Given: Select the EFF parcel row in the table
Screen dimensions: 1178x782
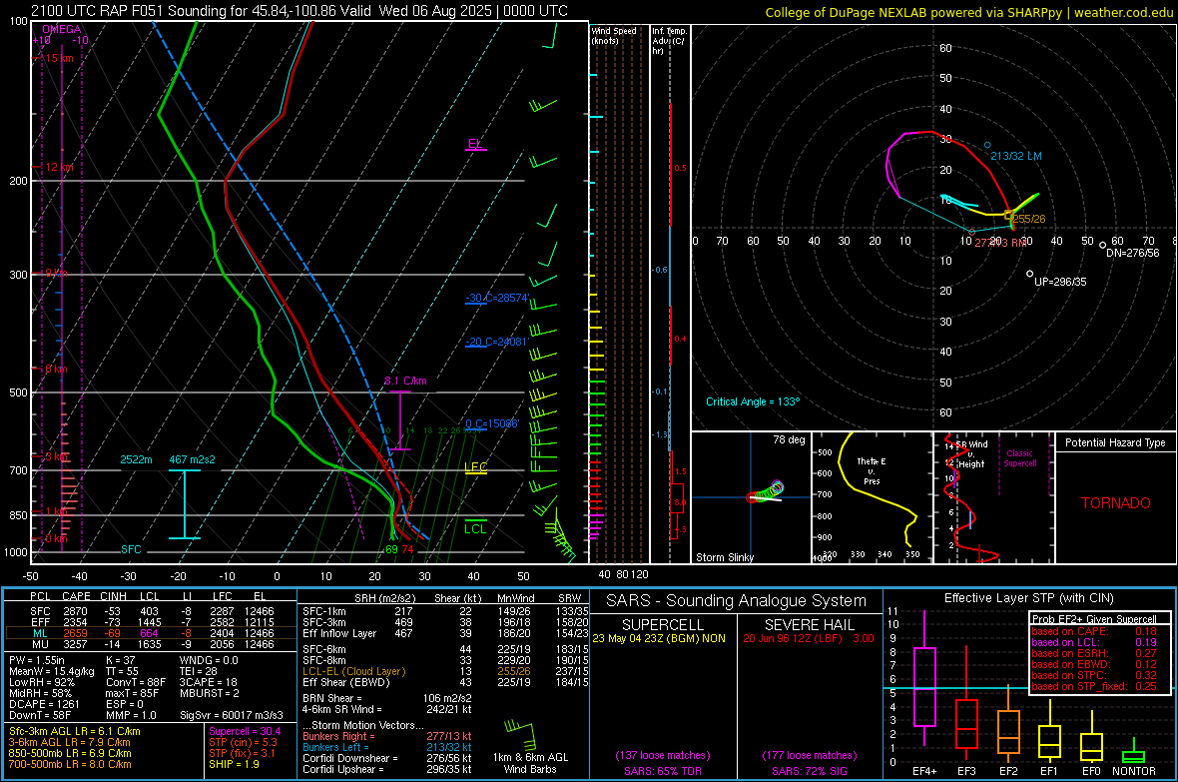Looking at the screenshot, I should pyautogui.click(x=151, y=622).
